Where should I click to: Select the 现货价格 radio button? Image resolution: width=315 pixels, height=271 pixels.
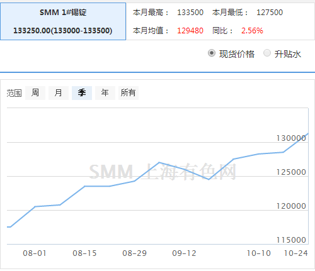[x=212, y=53]
